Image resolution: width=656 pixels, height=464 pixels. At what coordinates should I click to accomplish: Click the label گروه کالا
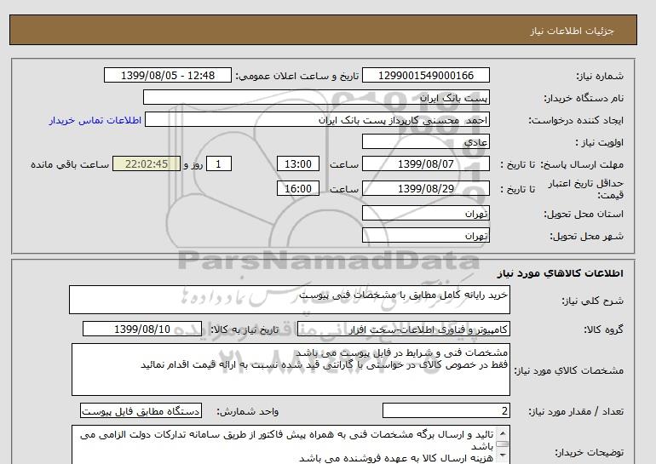pos(603,329)
